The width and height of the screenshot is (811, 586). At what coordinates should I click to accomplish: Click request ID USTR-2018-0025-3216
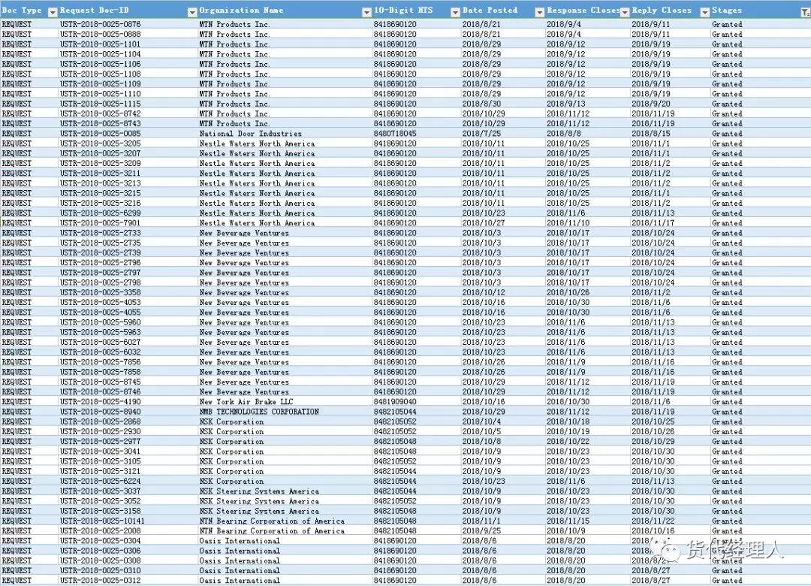[x=101, y=203]
